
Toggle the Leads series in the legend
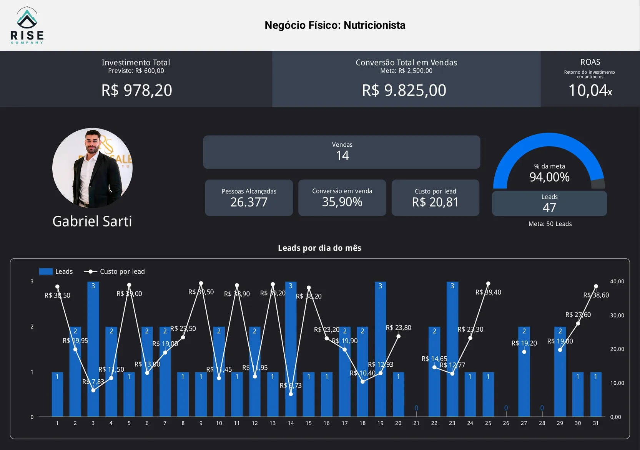[57, 271]
